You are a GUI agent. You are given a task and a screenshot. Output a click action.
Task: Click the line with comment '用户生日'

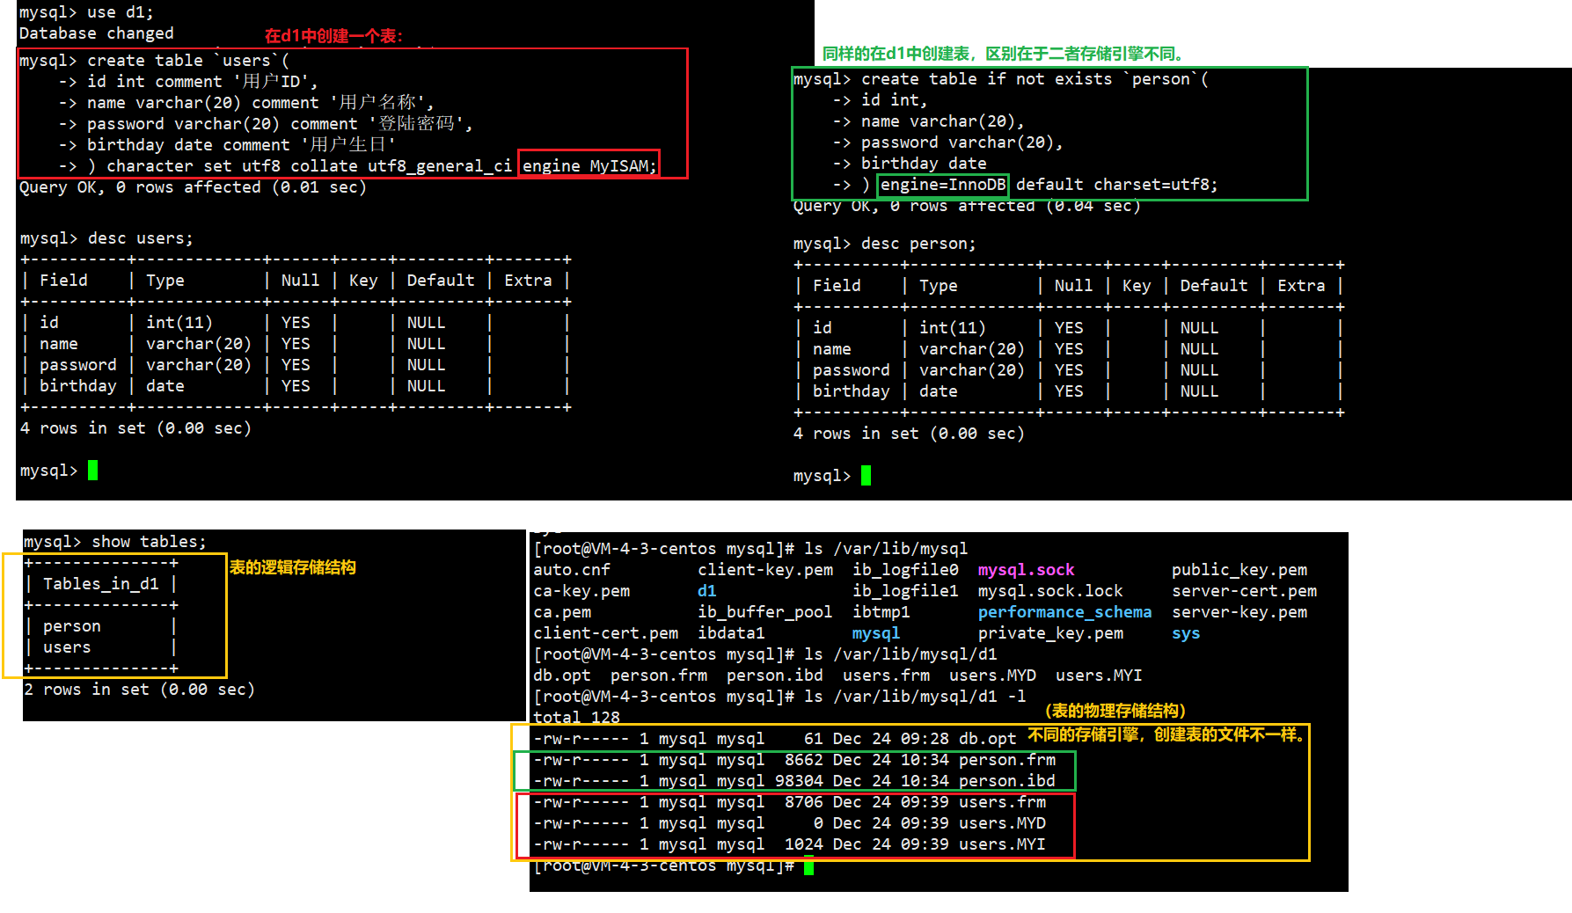[226, 145]
